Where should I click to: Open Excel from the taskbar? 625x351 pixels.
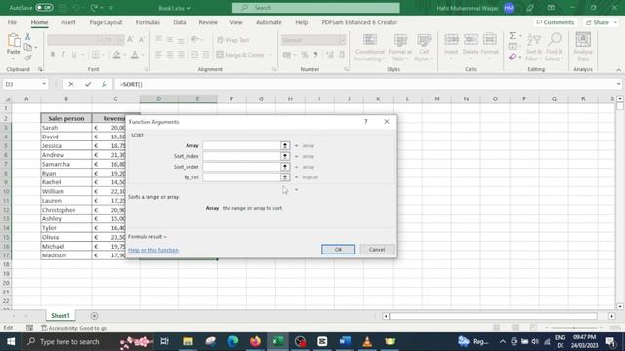[277, 341]
